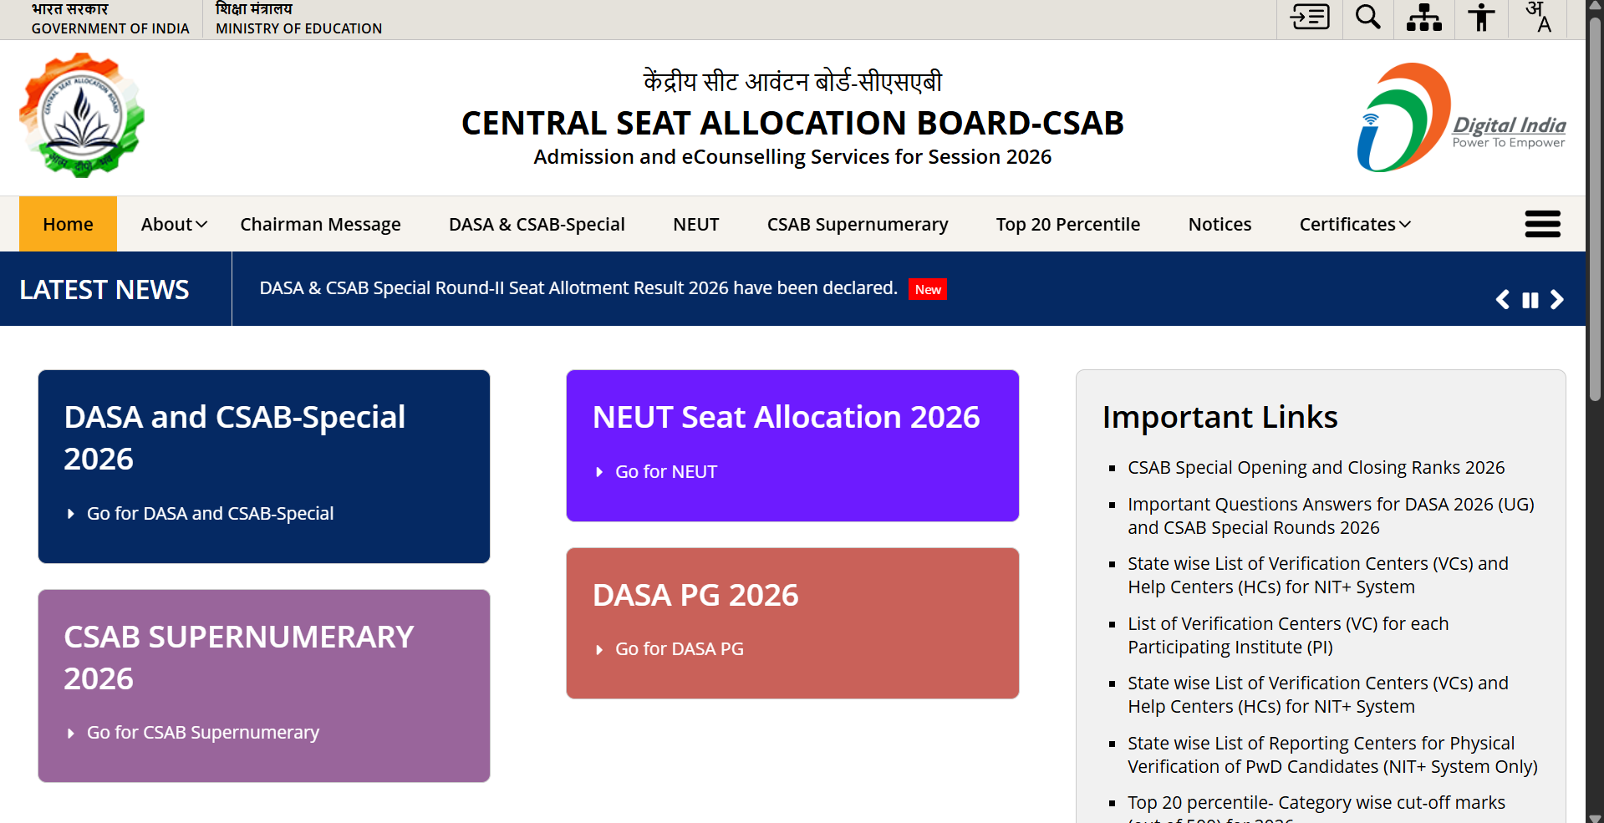Show previous news item arrow

tap(1503, 300)
